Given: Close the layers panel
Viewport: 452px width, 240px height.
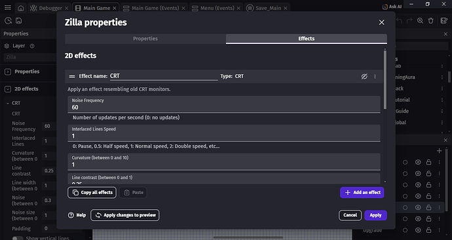Looking at the screenshot, I should [445, 140].
